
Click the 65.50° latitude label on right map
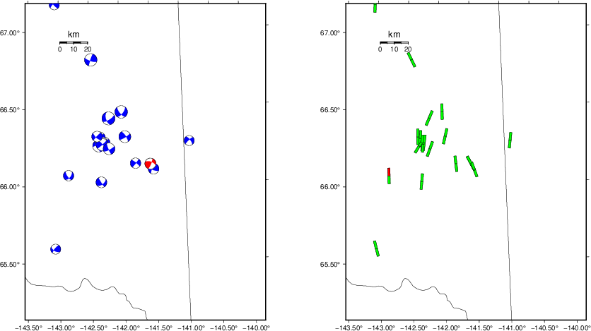coord(330,264)
